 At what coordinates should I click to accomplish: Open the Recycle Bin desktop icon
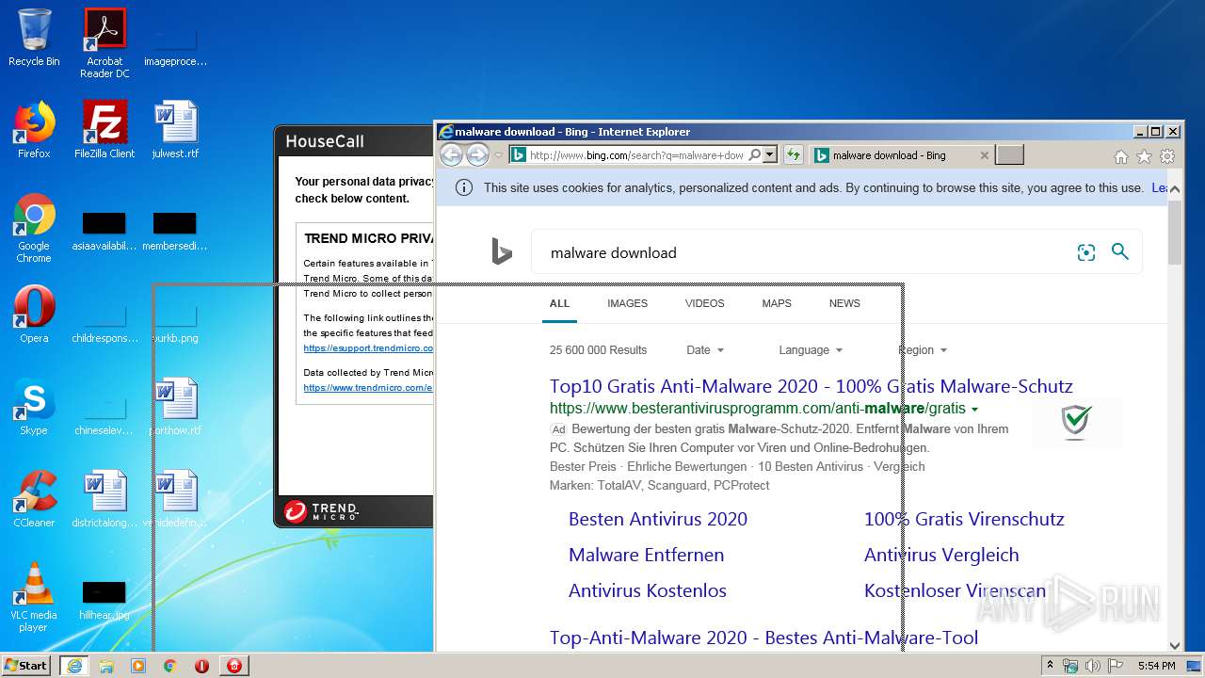(x=34, y=38)
